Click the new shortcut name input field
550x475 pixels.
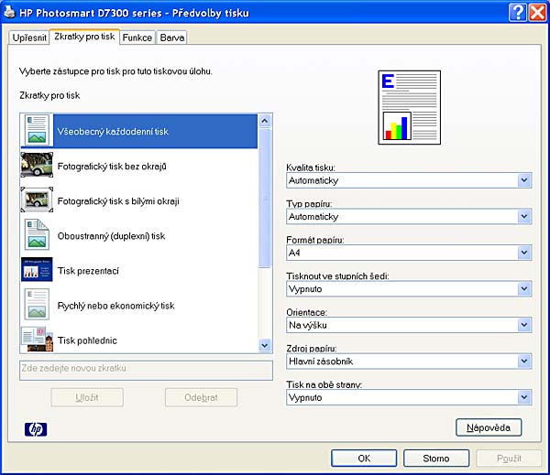point(146,369)
